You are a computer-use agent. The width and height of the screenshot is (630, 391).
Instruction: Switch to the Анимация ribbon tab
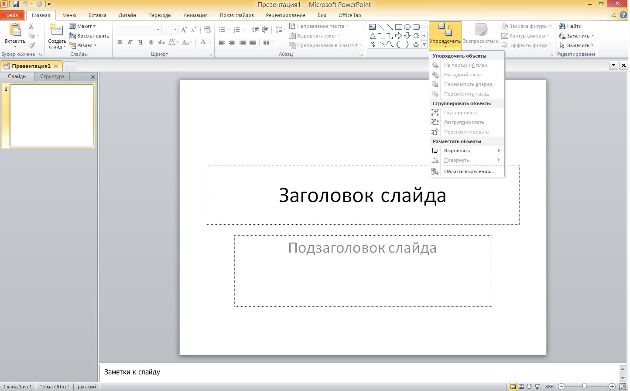point(195,15)
